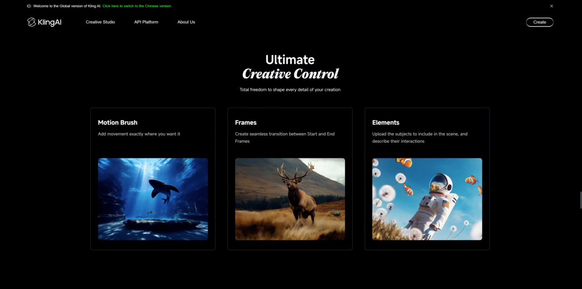Click the KlingAI logo

44,22
